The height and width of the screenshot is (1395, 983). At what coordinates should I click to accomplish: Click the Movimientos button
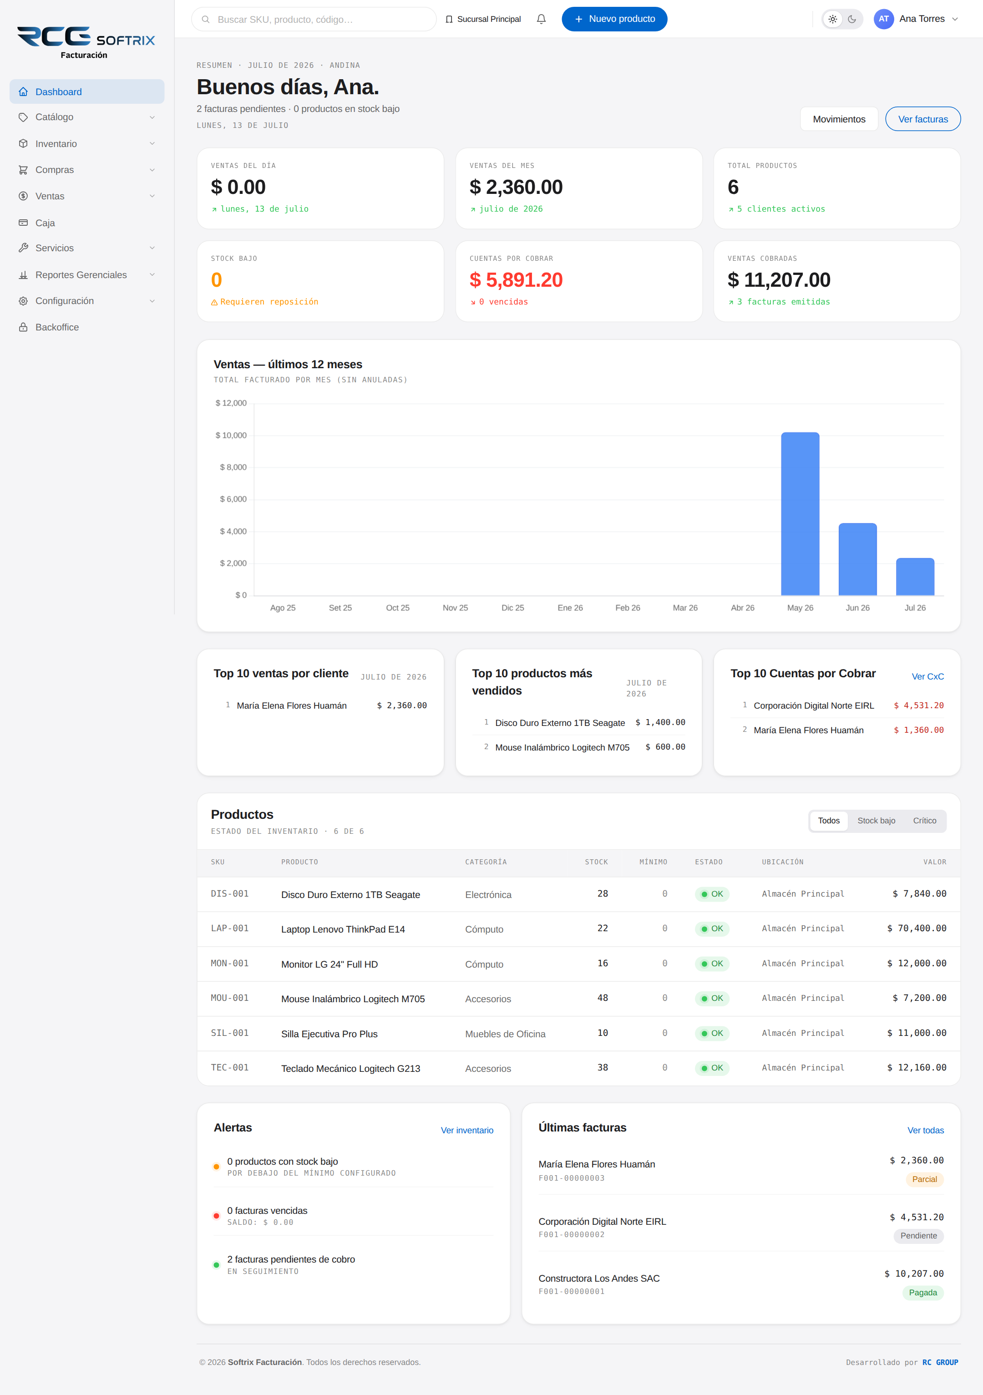(x=839, y=119)
